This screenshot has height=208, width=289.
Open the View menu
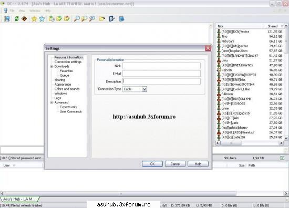22,11
